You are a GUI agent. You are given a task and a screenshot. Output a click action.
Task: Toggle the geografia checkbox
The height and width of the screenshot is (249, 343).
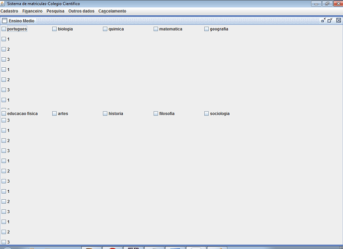pyautogui.click(x=206, y=29)
